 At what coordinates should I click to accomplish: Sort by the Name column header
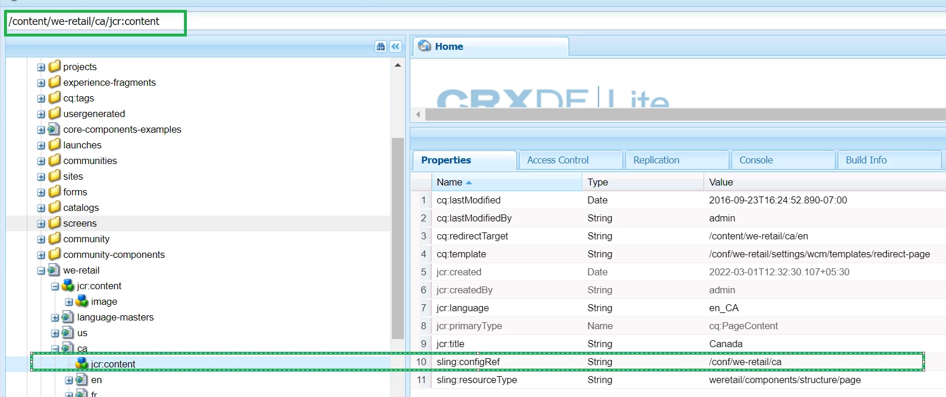[x=506, y=182]
